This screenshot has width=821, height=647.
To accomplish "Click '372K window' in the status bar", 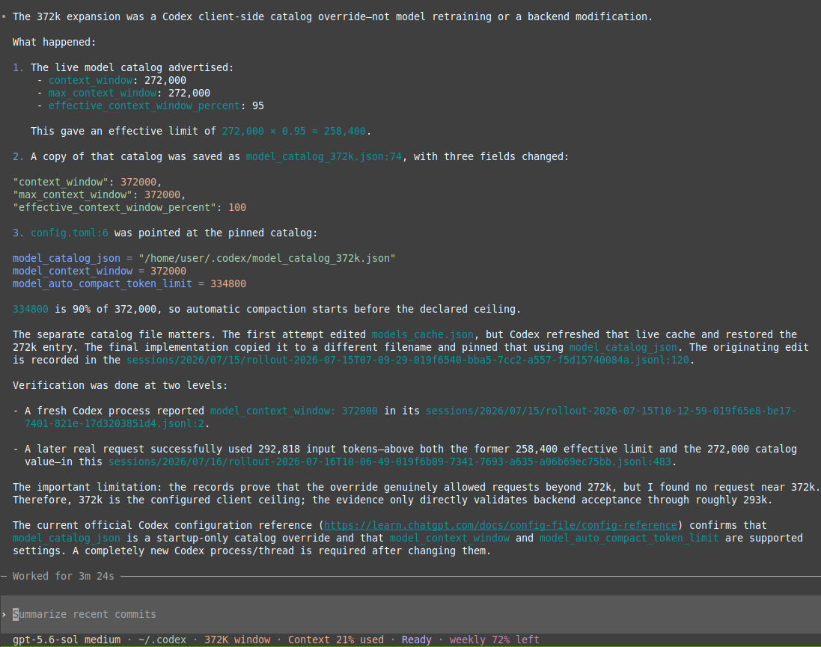I will [237, 640].
